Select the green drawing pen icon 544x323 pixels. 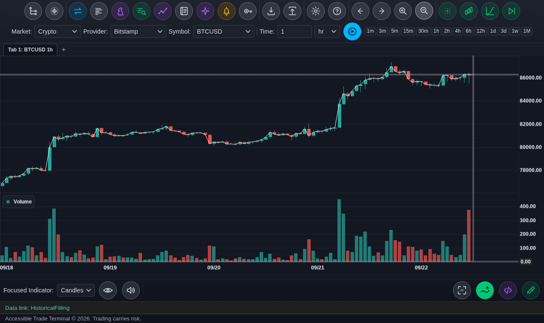(531, 290)
